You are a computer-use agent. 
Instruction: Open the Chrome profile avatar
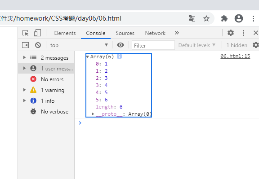point(239,18)
